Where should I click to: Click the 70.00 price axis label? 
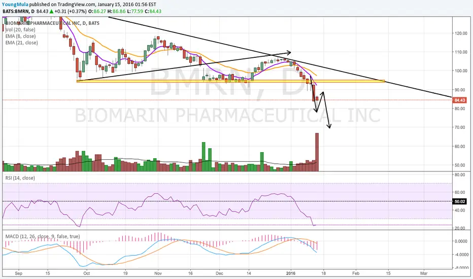coord(461,128)
